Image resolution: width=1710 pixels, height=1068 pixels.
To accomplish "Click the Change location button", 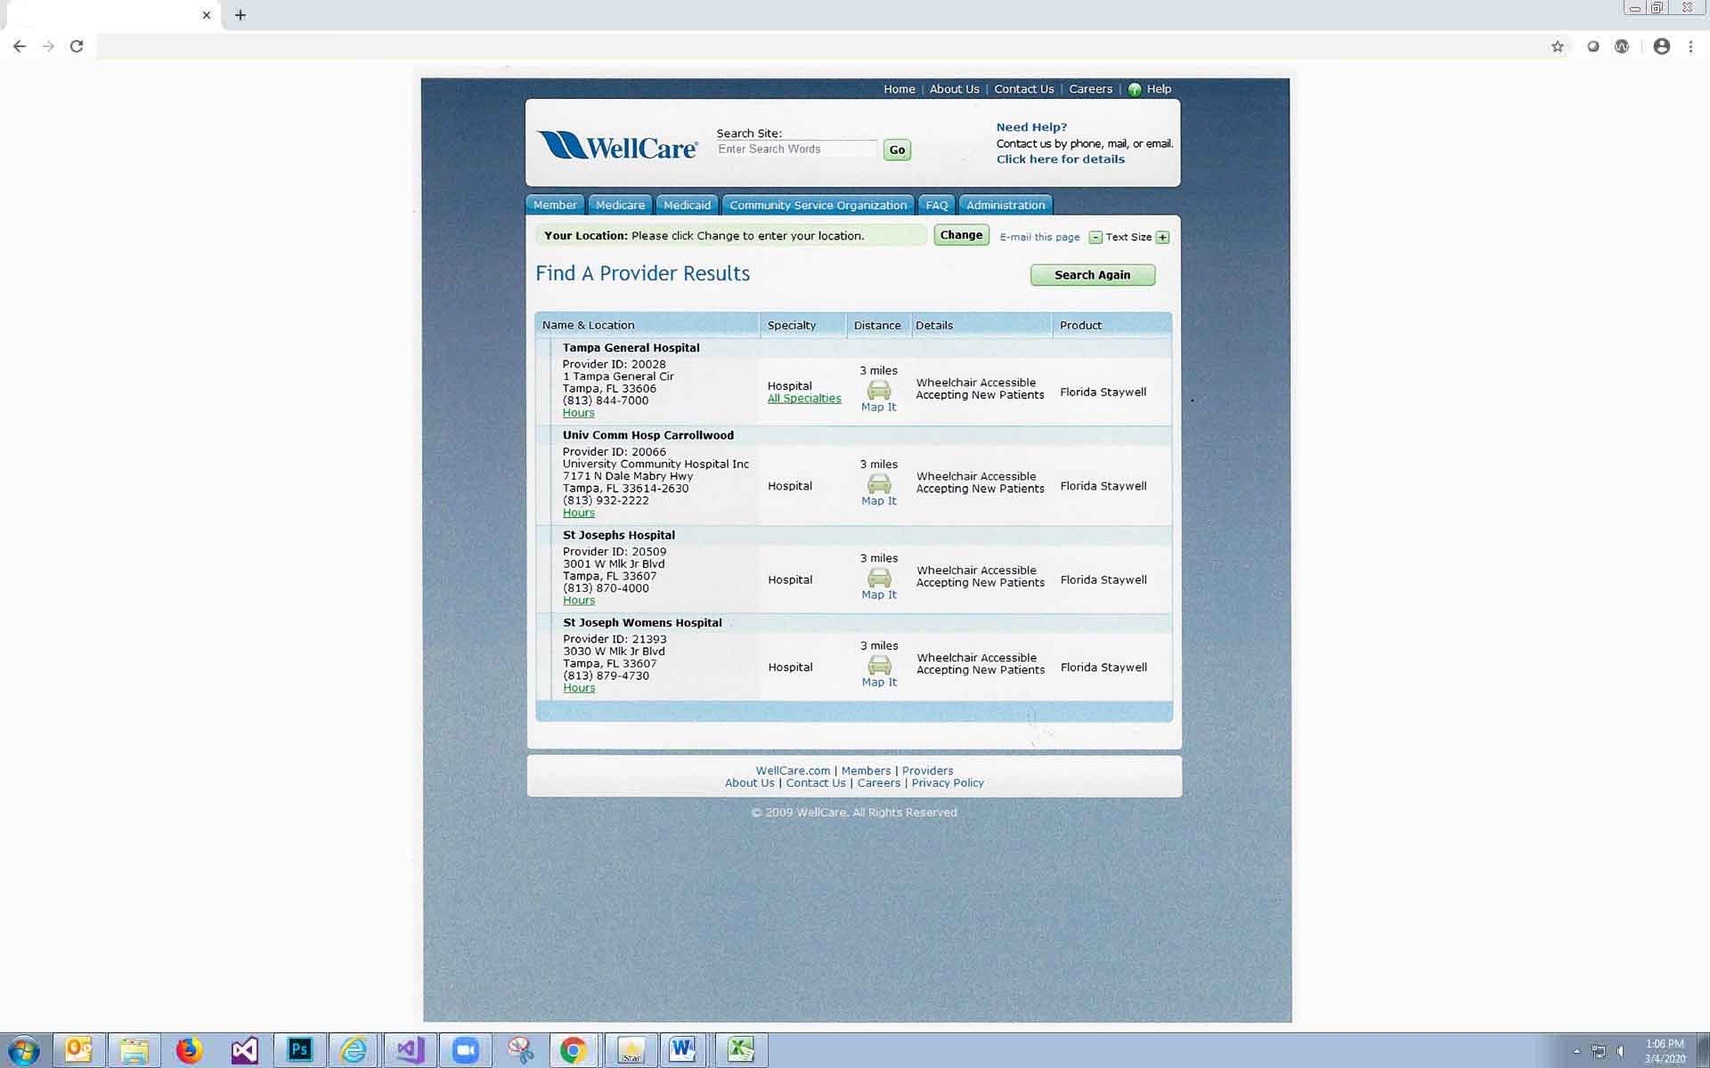I will tap(961, 236).
